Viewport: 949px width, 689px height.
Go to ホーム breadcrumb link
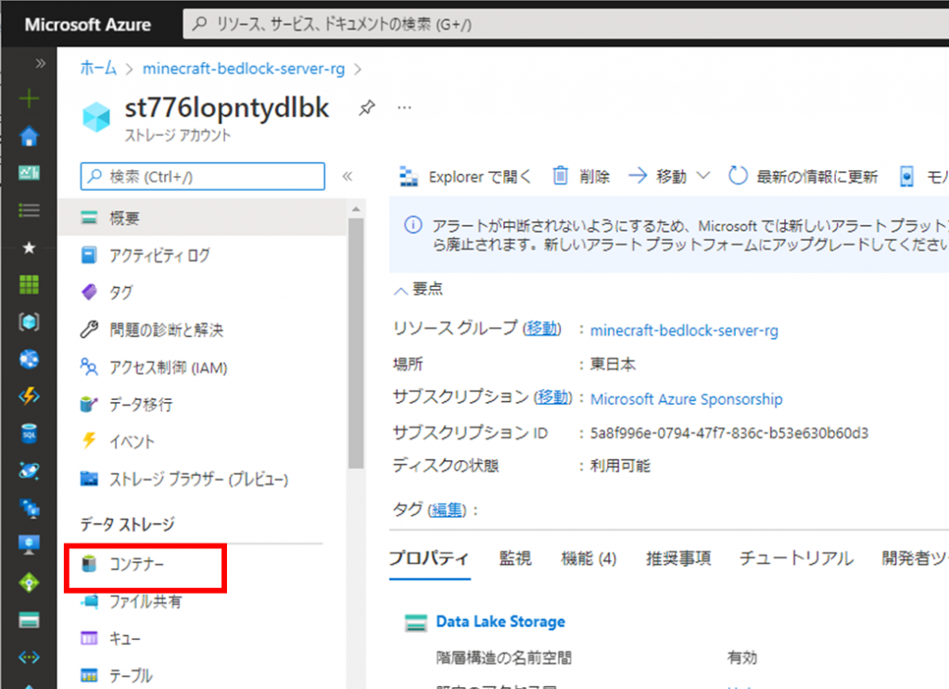click(98, 69)
